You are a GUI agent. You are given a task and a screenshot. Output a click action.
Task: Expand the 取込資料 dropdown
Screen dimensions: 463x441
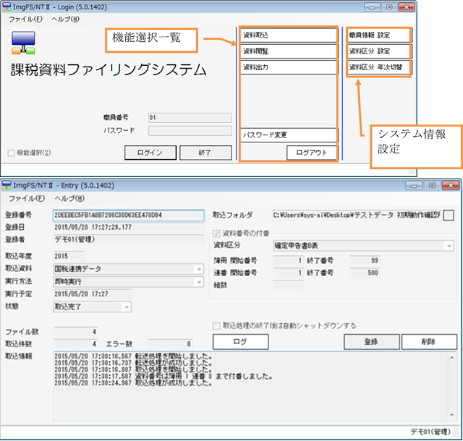tap(199, 269)
